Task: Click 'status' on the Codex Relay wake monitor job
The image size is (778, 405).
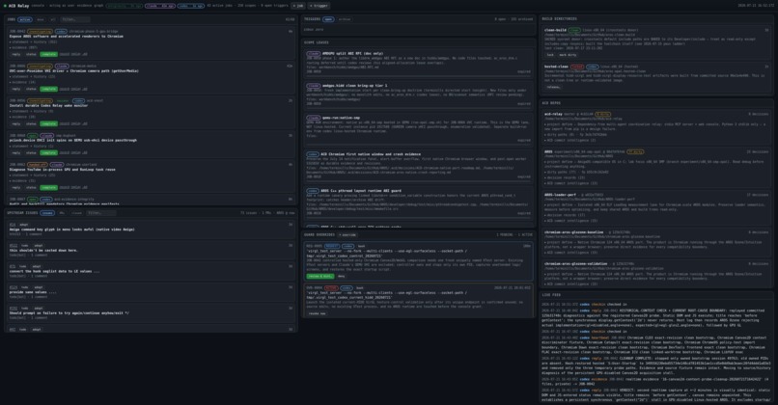Action: 31,124
